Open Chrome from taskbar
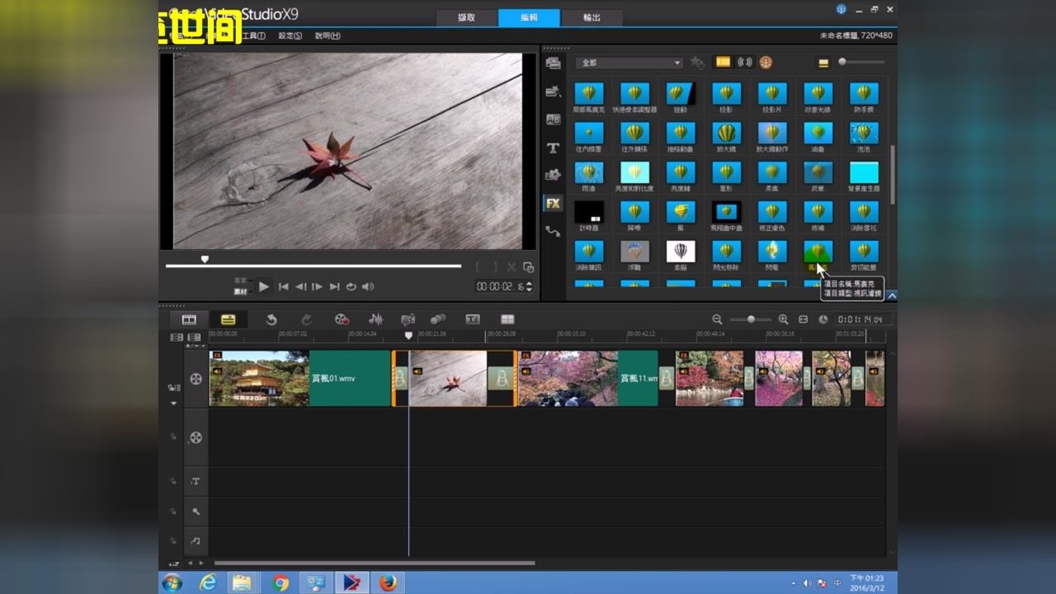This screenshot has width=1056, height=594. [280, 583]
